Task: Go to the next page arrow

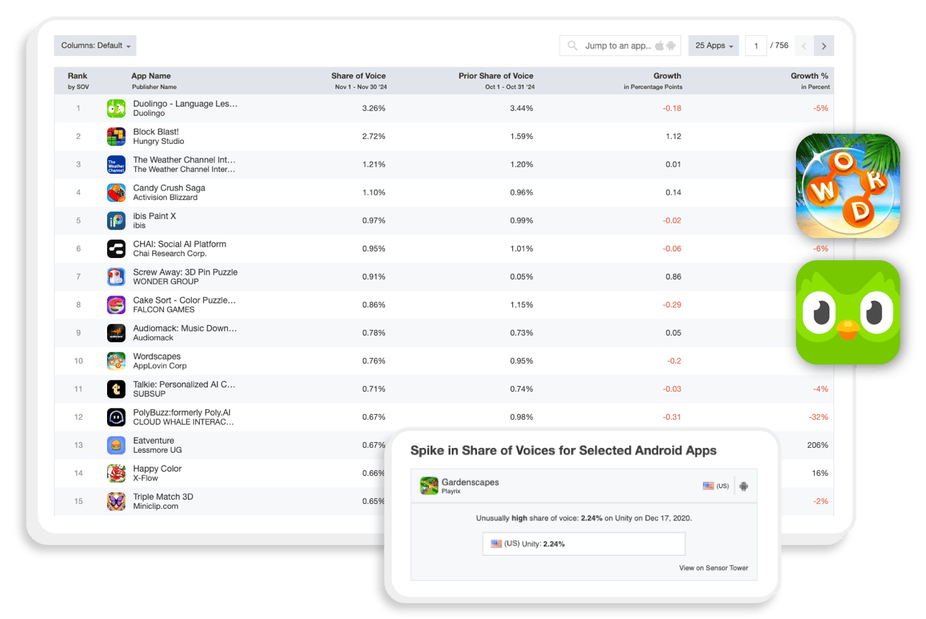Action: click(x=824, y=45)
